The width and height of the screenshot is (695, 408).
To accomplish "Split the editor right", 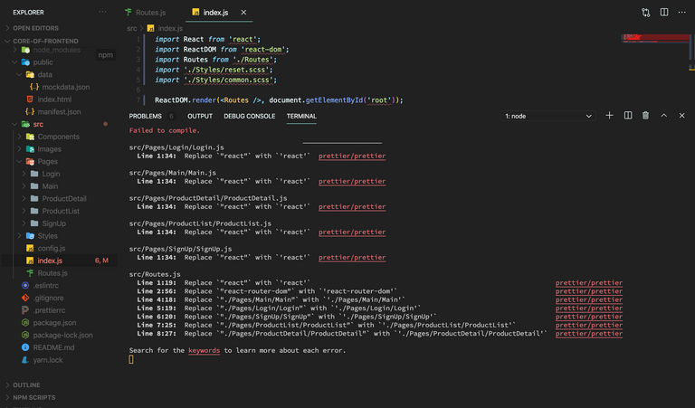I will tap(664, 13).
